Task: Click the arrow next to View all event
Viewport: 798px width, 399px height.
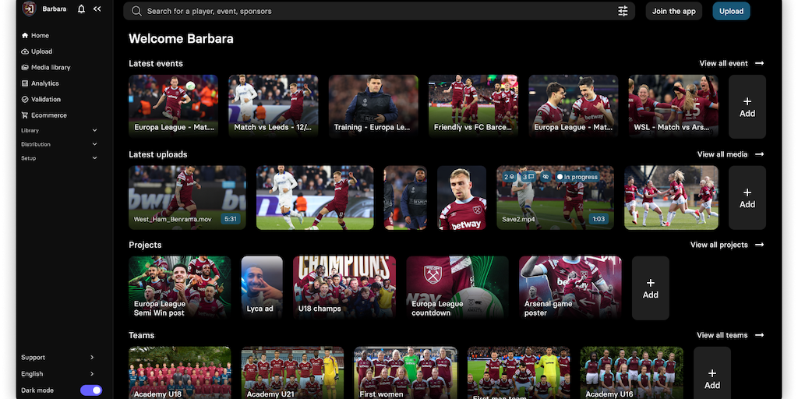Action: pos(759,64)
